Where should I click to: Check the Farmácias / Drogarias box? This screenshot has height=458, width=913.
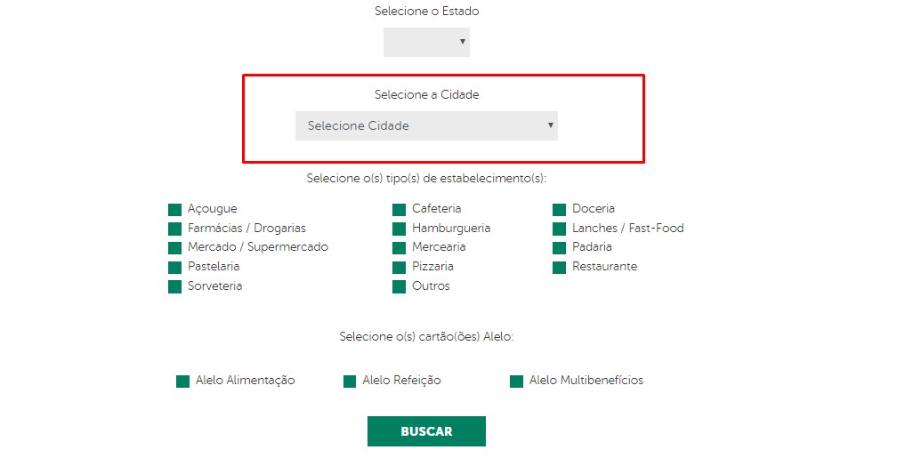pos(174,229)
